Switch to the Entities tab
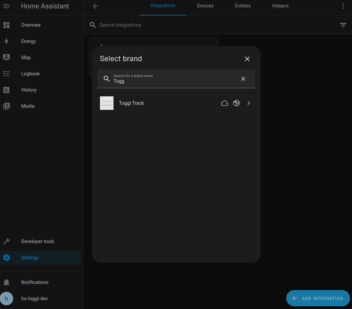Screen dimensions: 352x309 coord(243,6)
